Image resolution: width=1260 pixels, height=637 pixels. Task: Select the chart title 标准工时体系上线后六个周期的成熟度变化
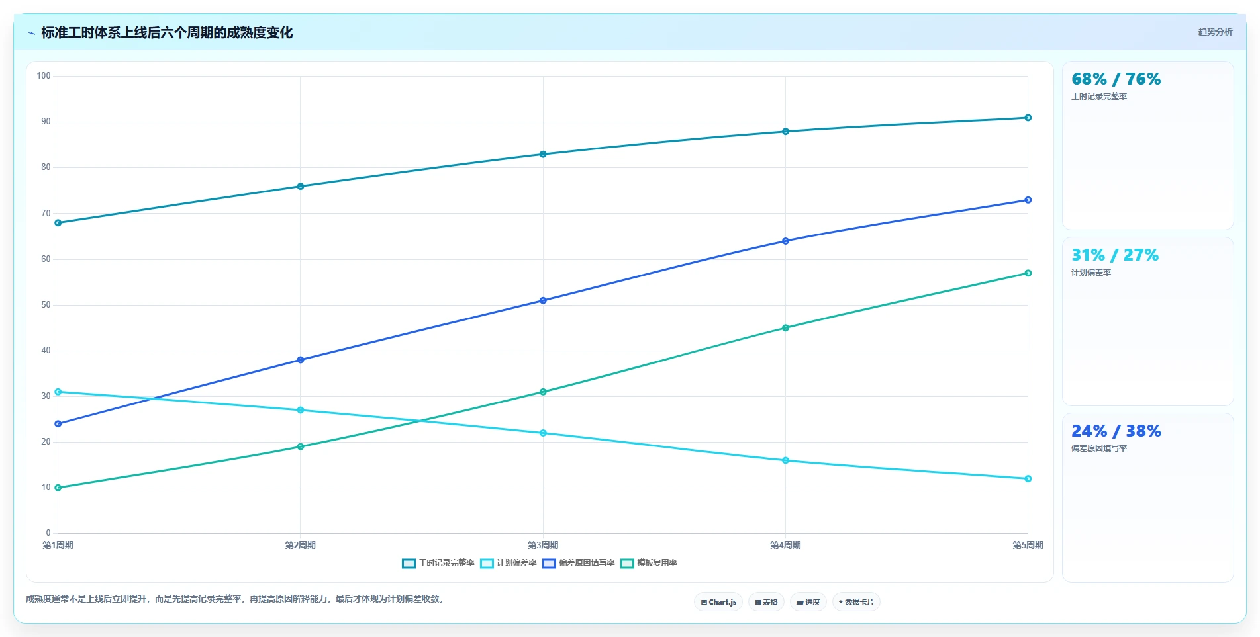coord(167,32)
